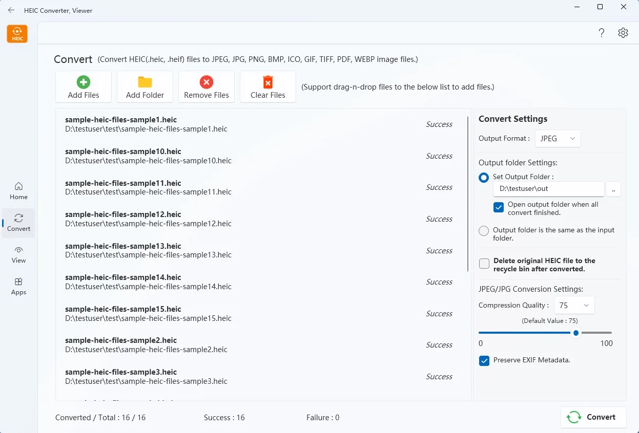Click the Success status of sample15.heic
The width and height of the screenshot is (639, 433).
[439, 314]
